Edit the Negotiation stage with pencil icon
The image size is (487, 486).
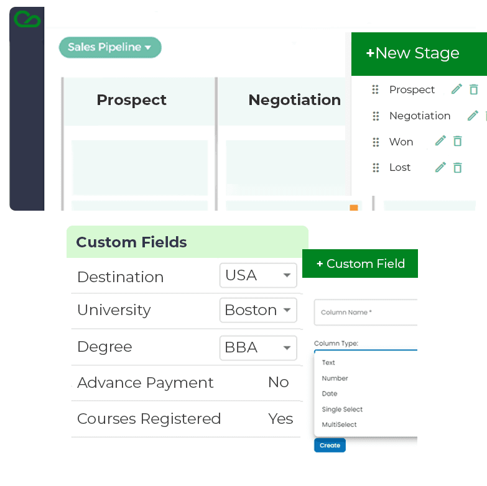(473, 116)
